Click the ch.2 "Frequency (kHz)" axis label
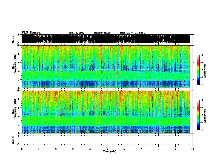This screenshot has width=217, height=167. point(15,109)
